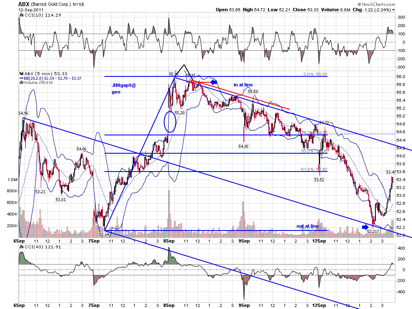The height and width of the screenshot is (309, 412).
Task: Click the '61.8%: 53.60' Fibonacci label
Action: coord(314,169)
